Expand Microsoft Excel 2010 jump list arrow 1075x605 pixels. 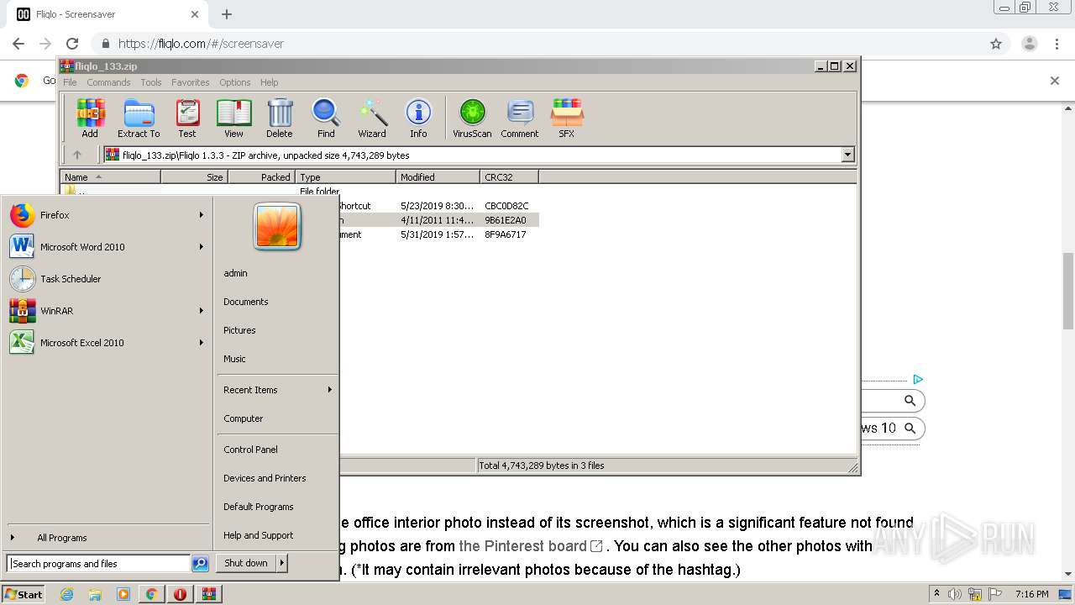point(202,343)
